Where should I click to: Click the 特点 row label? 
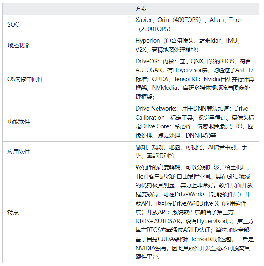[x=13, y=212]
